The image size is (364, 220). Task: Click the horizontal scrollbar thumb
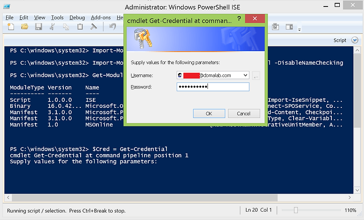coord(145,198)
